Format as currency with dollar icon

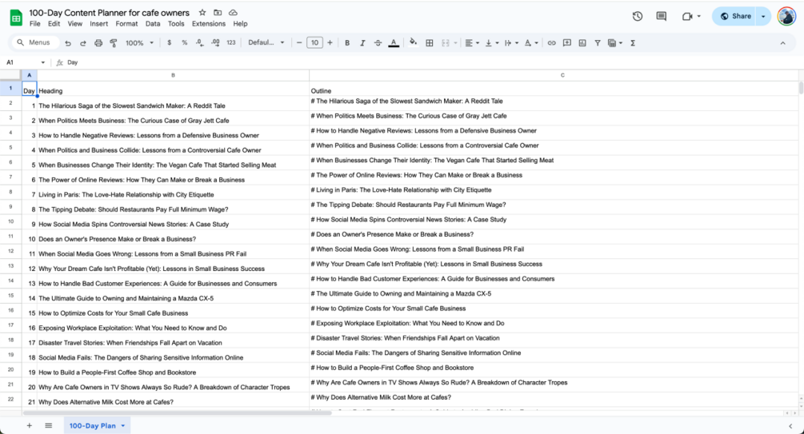tap(170, 43)
